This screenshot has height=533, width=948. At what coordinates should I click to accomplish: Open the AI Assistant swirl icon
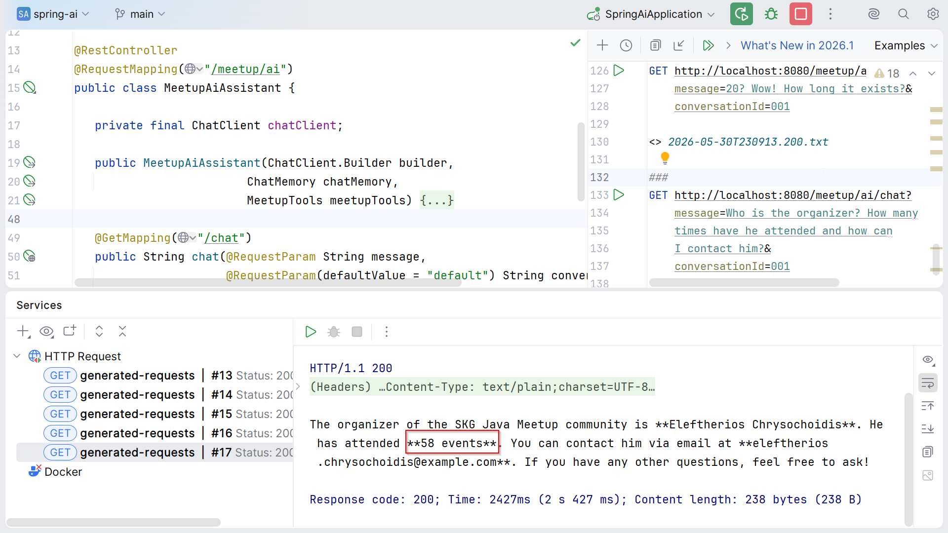click(873, 14)
